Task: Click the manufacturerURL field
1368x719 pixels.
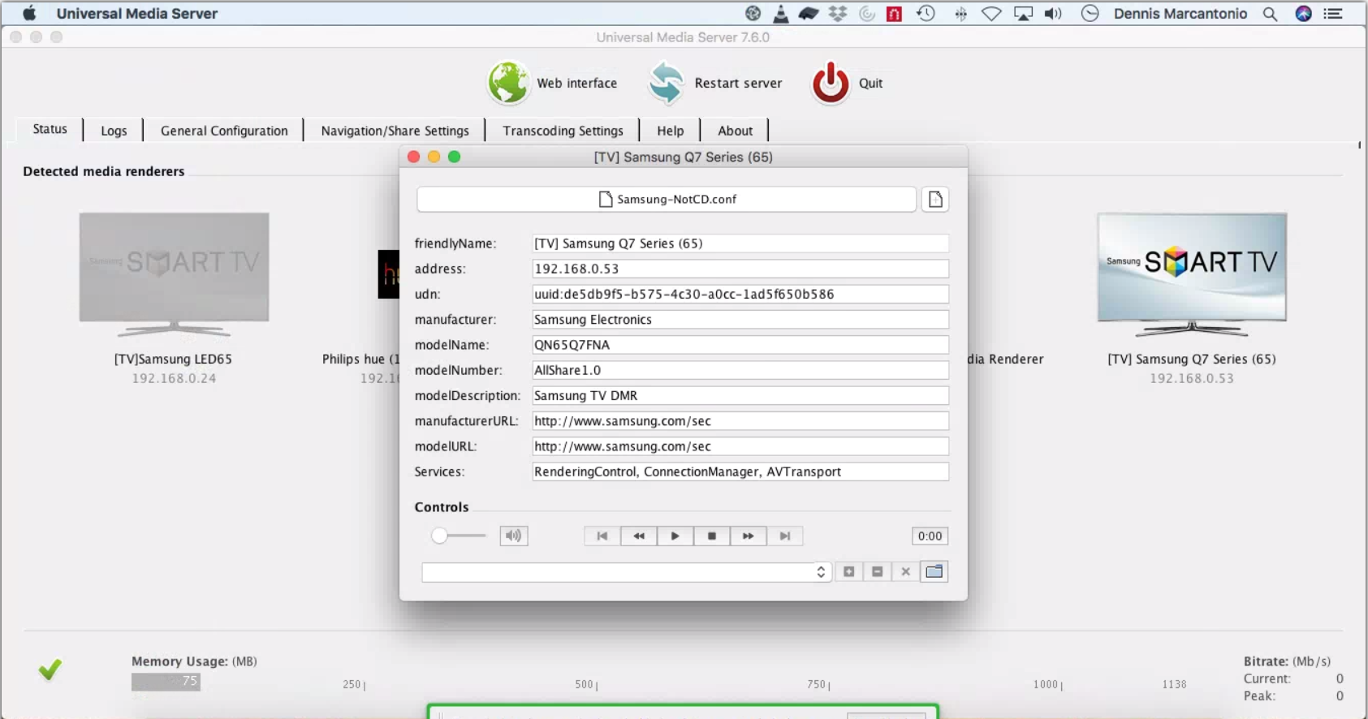Action: click(x=740, y=421)
